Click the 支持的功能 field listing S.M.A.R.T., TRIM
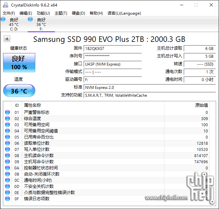The height and width of the screenshot is (209, 219). point(150,95)
